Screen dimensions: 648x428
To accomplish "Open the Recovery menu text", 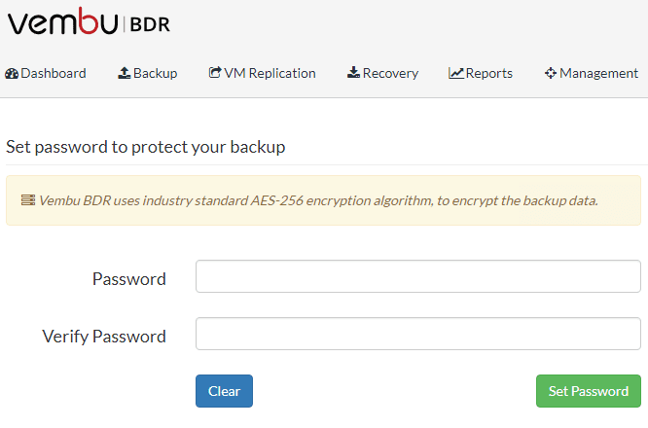I will click(390, 73).
